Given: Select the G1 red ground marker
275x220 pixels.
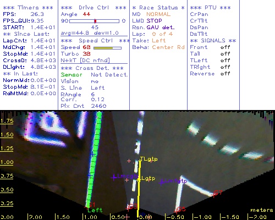Looking at the screenshot, I should coord(91,205).
